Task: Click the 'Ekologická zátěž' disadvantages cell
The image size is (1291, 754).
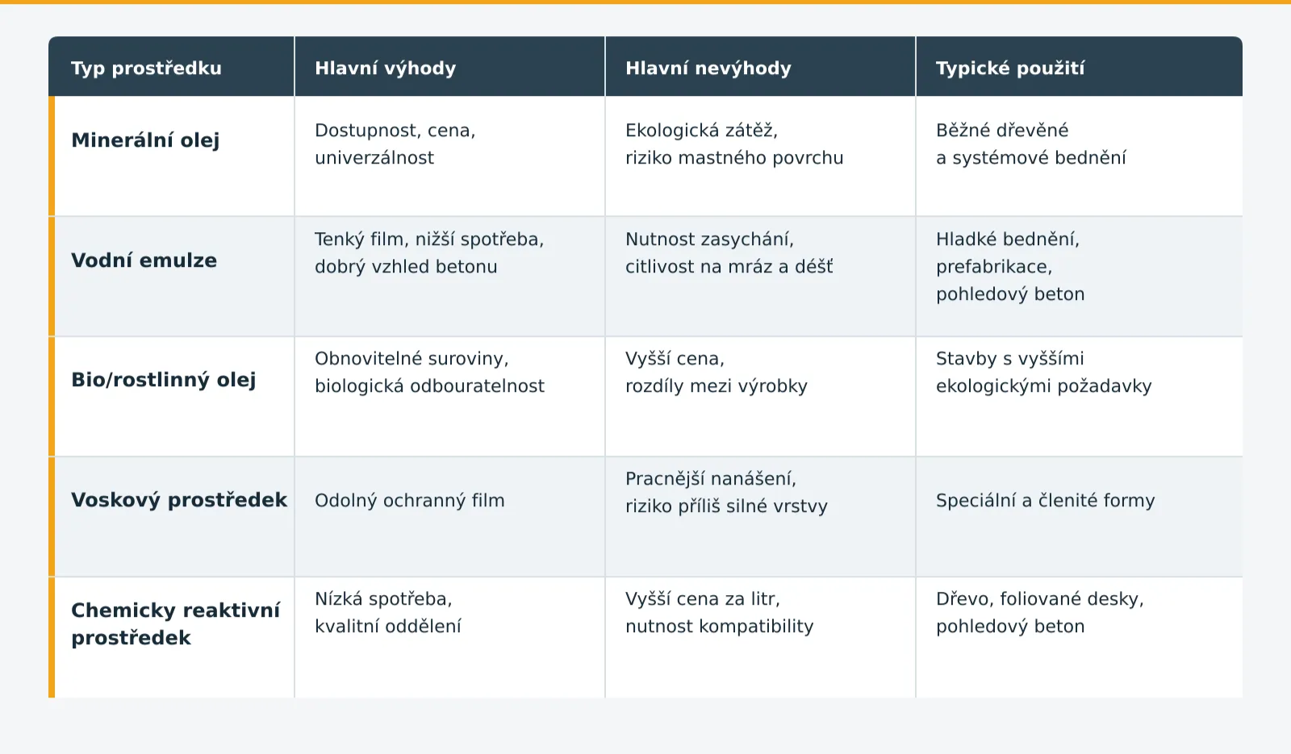Action: pos(760,156)
